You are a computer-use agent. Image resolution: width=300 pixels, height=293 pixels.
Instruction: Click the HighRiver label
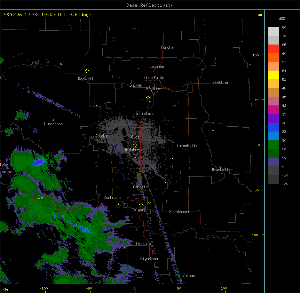(150, 259)
